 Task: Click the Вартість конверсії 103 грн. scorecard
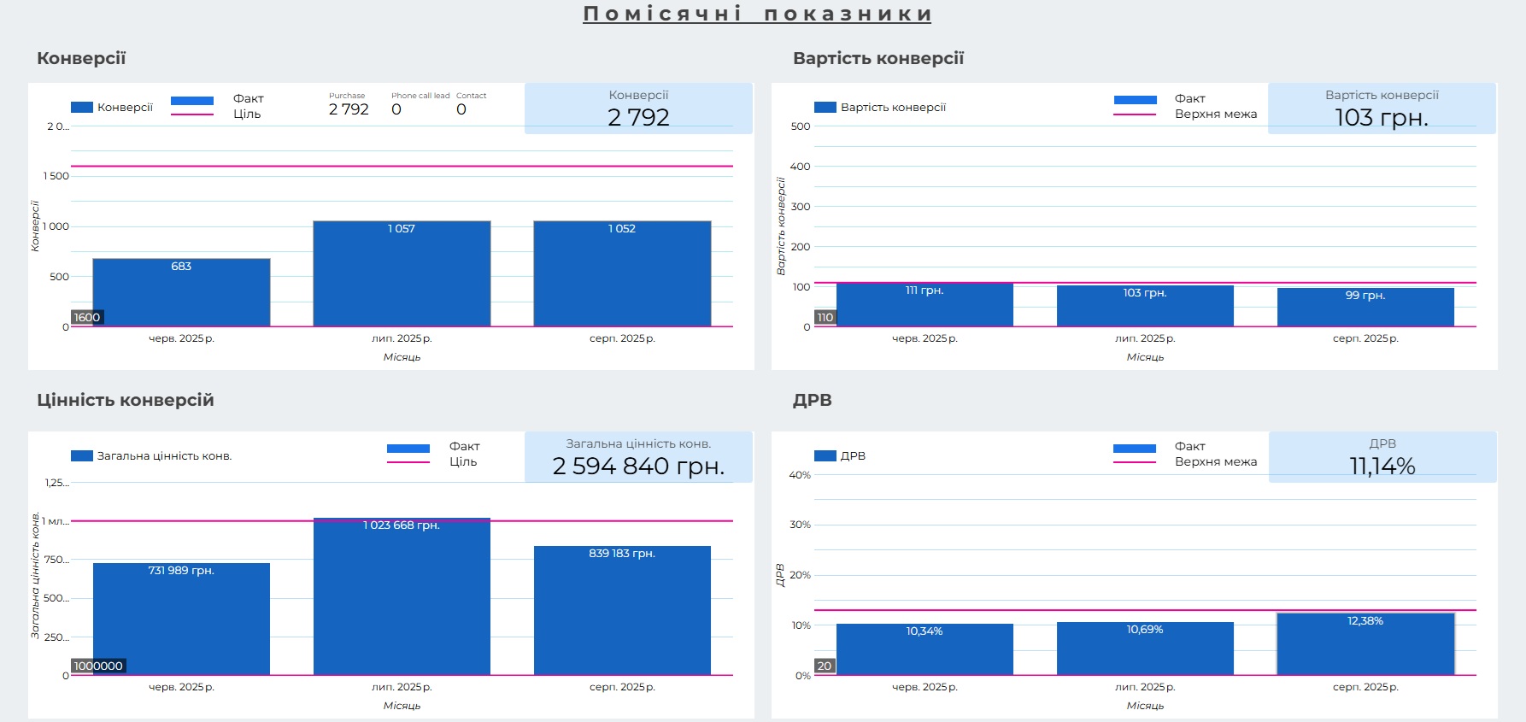1382,109
